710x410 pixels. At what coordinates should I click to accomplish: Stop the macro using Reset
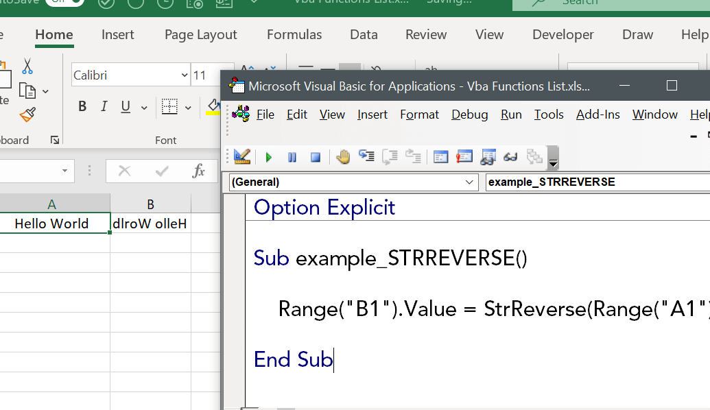(315, 157)
